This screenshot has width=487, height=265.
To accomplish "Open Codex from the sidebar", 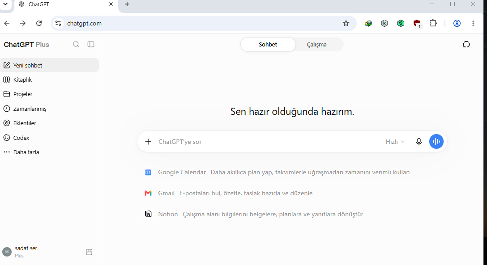I will point(49,138).
